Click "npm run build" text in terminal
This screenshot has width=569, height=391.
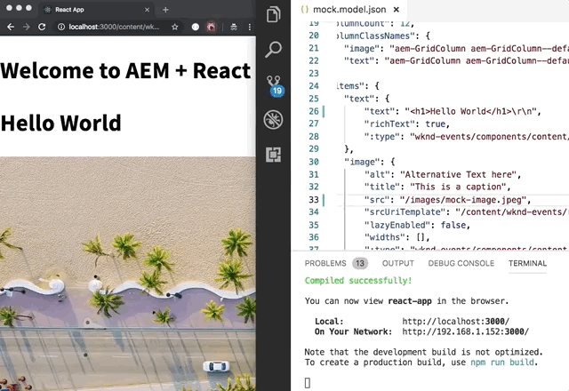[x=502, y=363]
